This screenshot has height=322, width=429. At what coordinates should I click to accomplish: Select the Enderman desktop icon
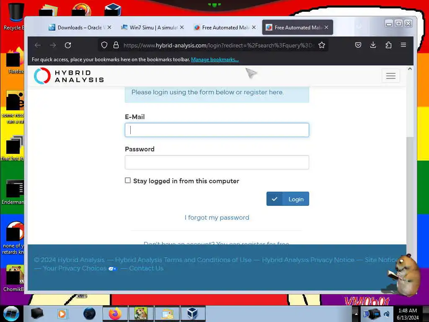tap(14, 192)
